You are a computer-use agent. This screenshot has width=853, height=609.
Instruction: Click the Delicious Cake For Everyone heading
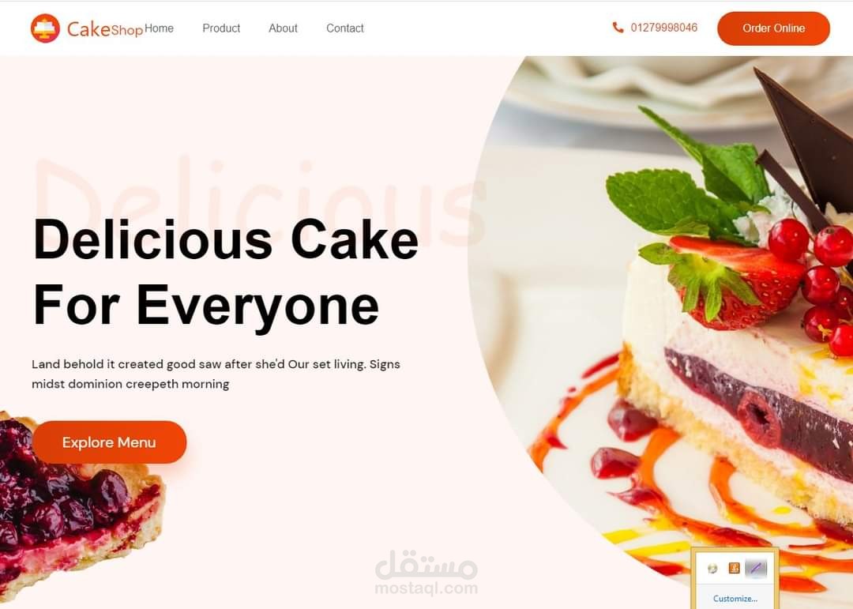pyautogui.click(x=226, y=273)
